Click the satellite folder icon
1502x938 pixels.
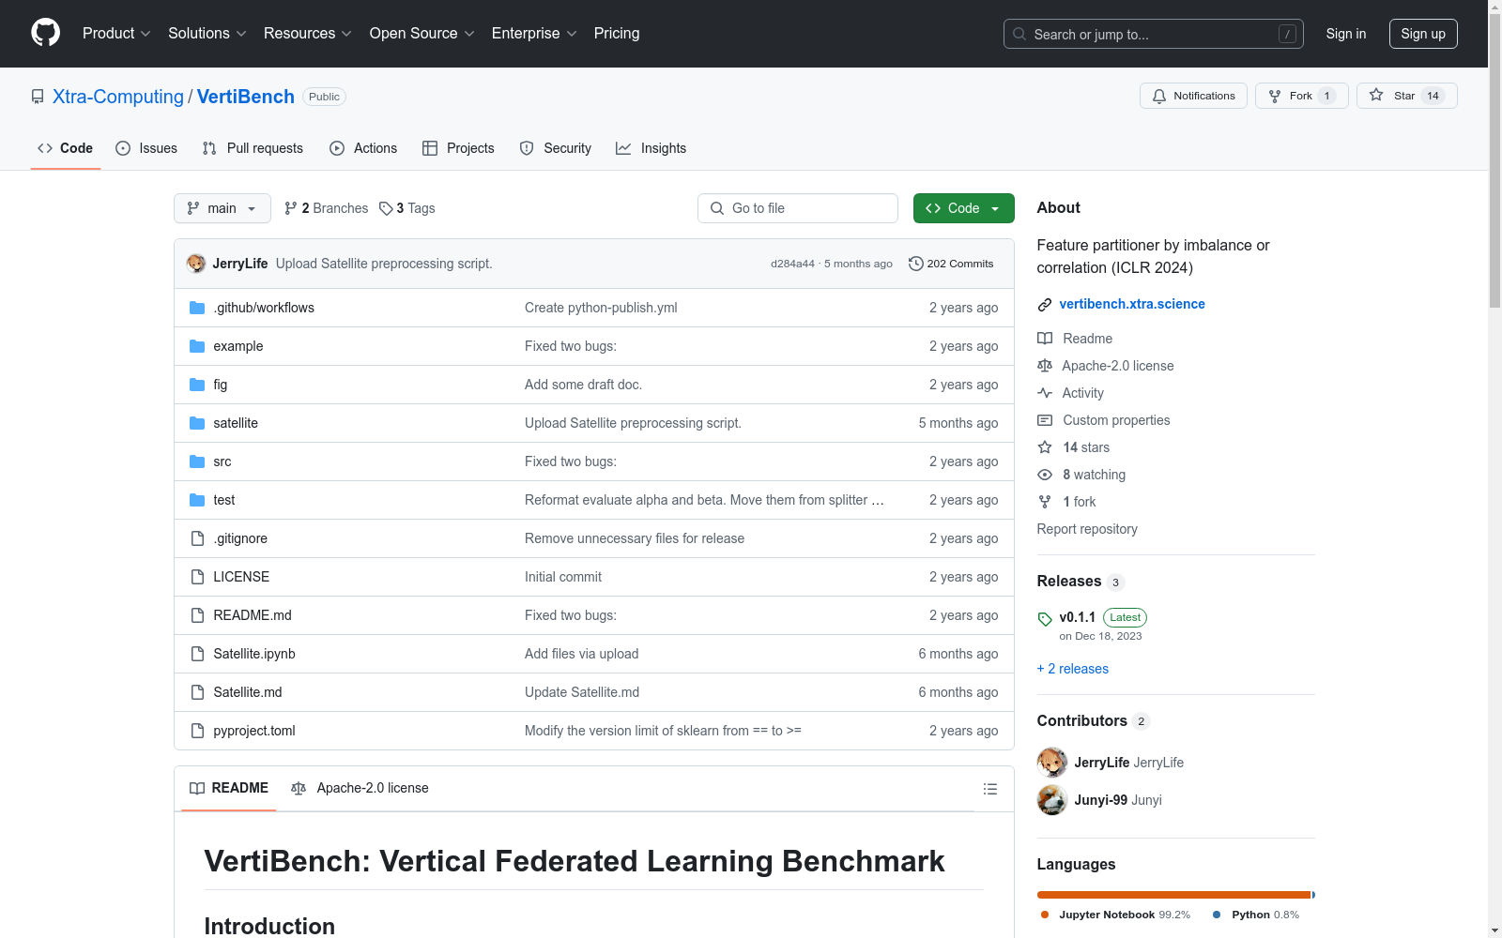pyautogui.click(x=197, y=423)
